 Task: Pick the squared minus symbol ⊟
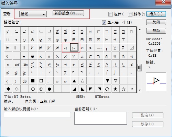tap(83, 39)
